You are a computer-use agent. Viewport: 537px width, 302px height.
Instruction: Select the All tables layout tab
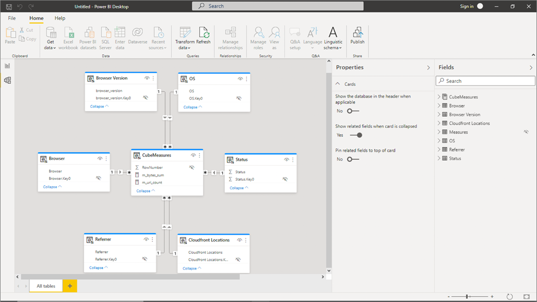[x=46, y=286]
